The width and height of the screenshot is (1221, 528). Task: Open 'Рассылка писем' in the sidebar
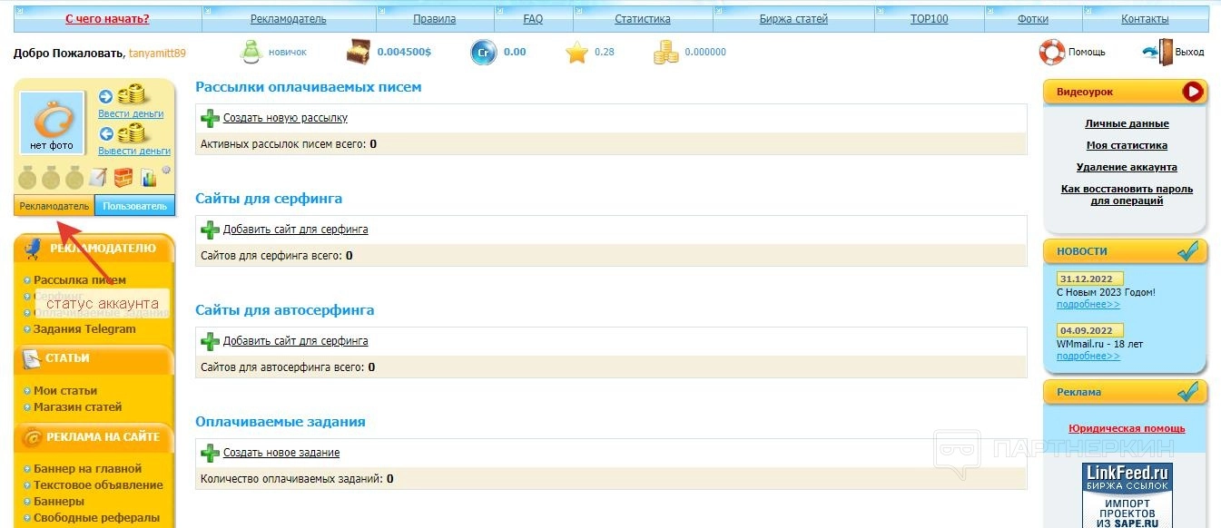80,280
